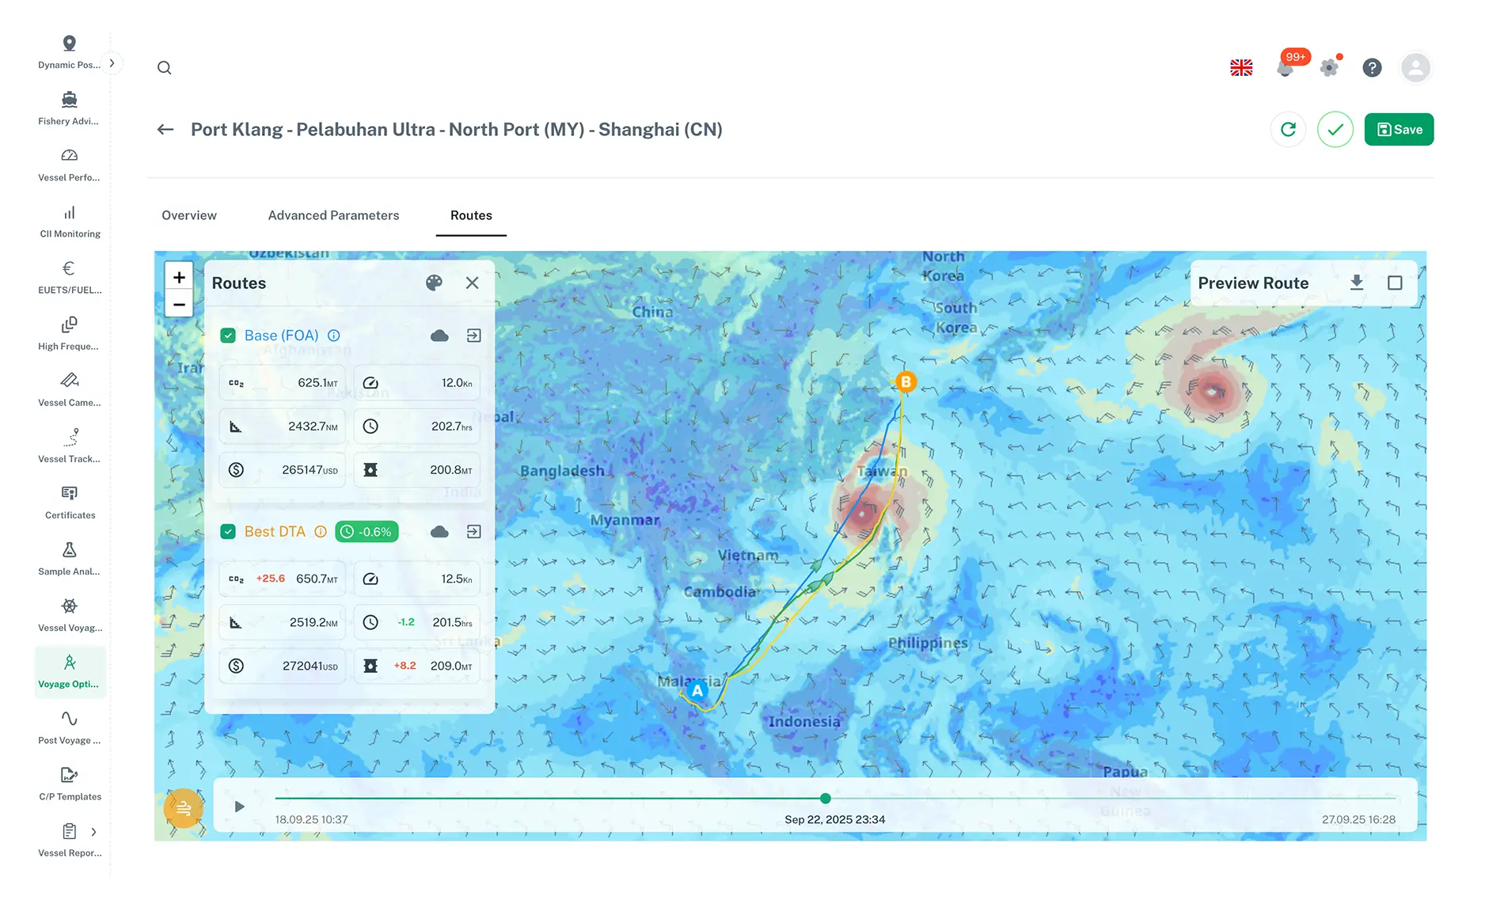The height and width of the screenshot is (911, 1504).
Task: Open Fishery Advisory sidebar item
Action: click(70, 108)
